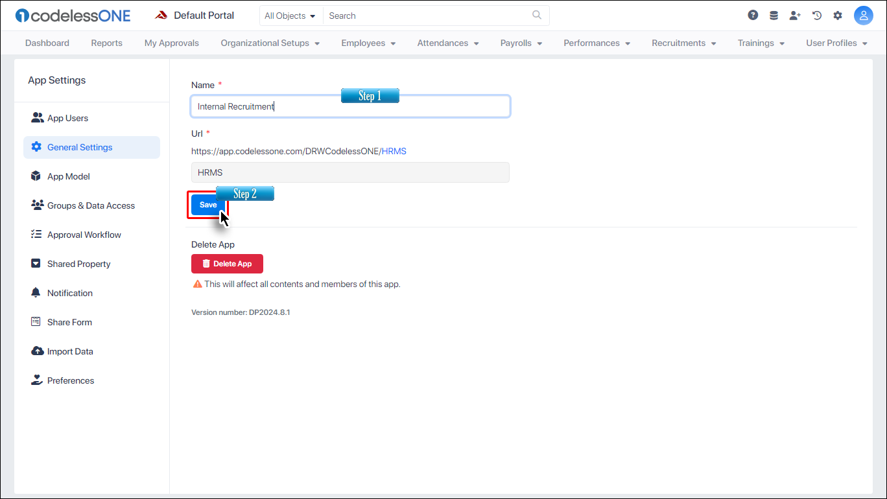The image size is (887, 499).
Task: Open the Reports tab
Action: (107, 43)
